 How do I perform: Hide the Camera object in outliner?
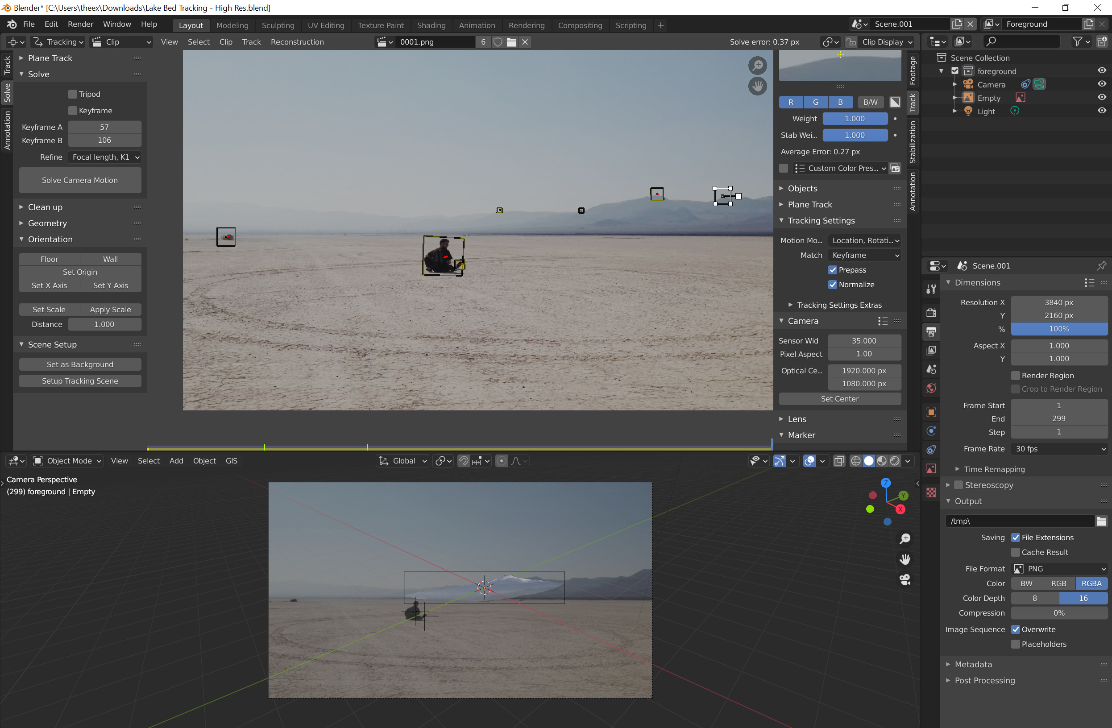pos(1101,84)
